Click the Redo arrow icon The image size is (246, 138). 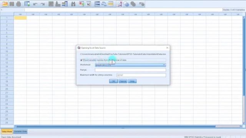(42, 4)
